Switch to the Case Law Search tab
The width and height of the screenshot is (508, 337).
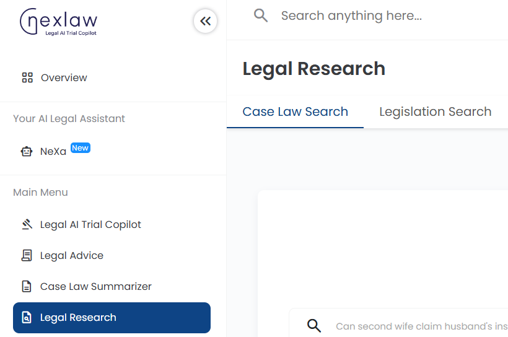[x=295, y=112]
